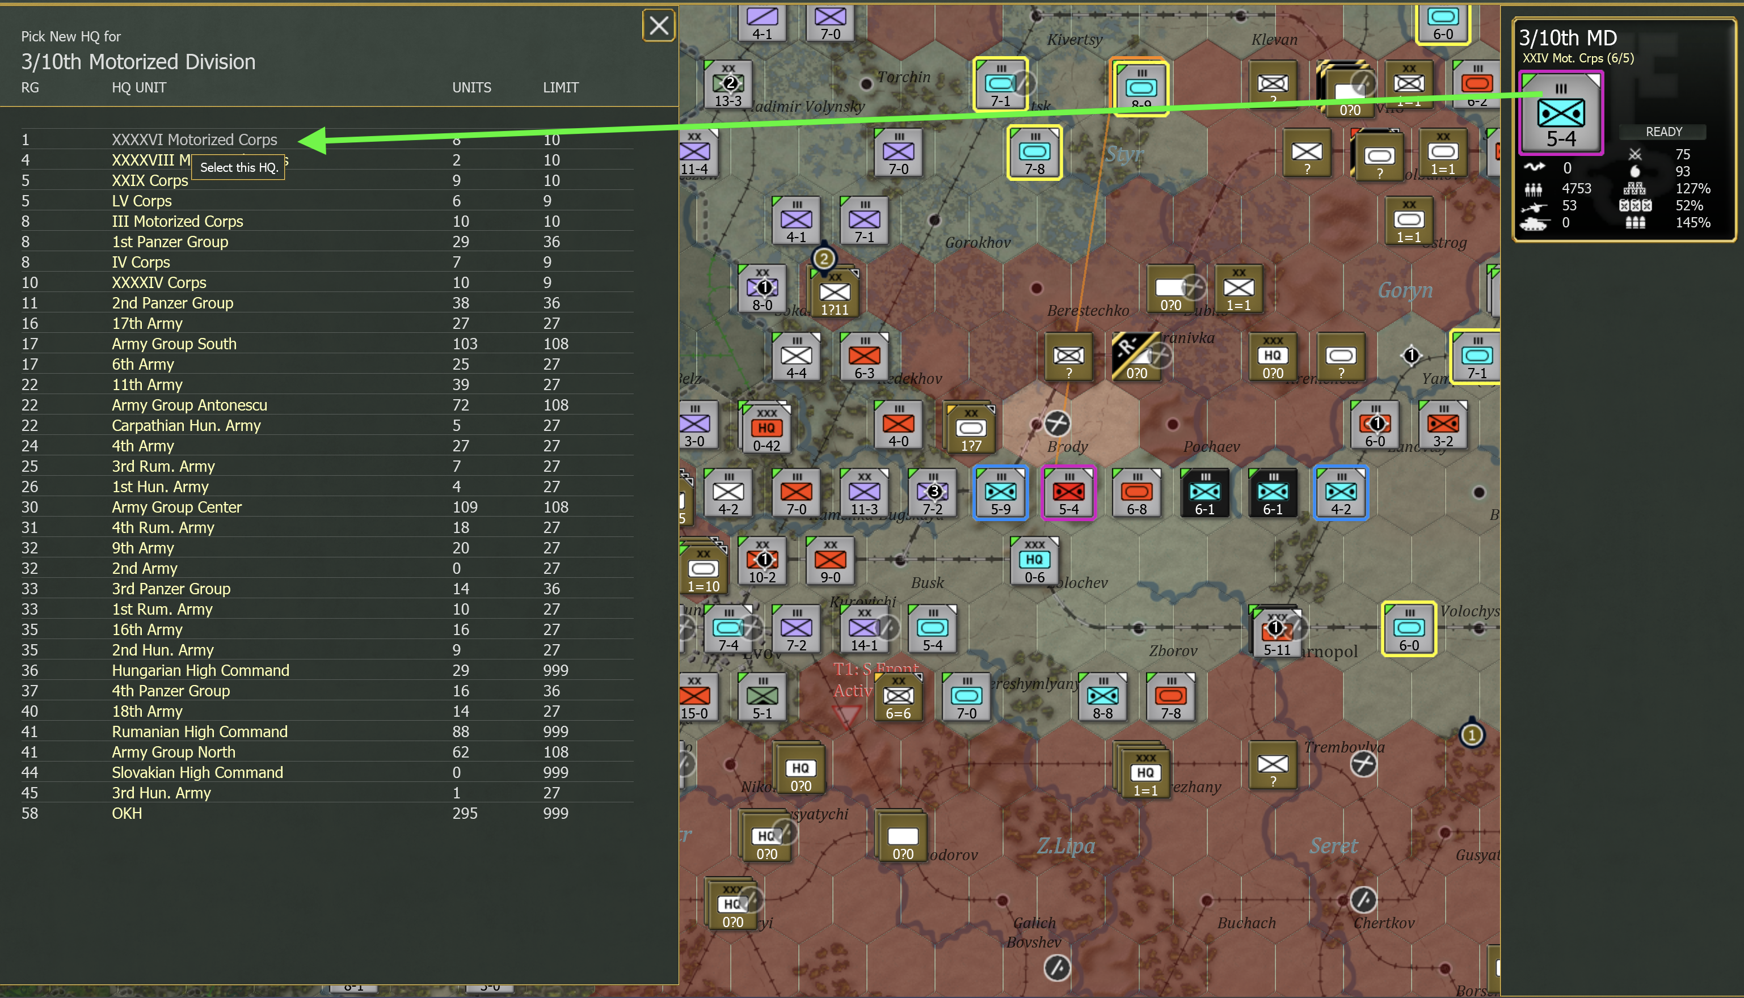Select Hungarian High Command
The image size is (1744, 998).
tap(326, 670)
